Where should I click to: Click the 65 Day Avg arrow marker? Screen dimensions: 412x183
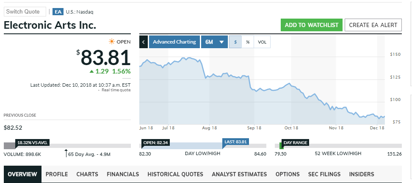coord(66,153)
